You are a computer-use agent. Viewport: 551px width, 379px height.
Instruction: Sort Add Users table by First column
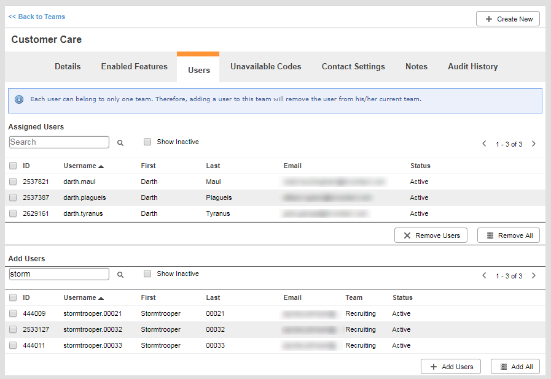(148, 297)
